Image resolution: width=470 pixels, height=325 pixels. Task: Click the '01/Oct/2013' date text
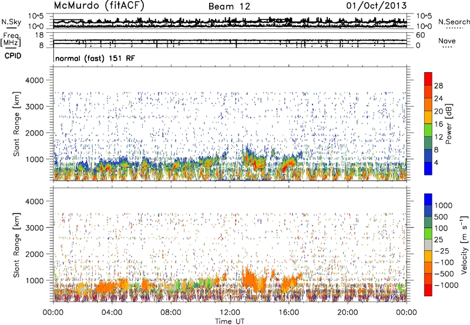377,6
